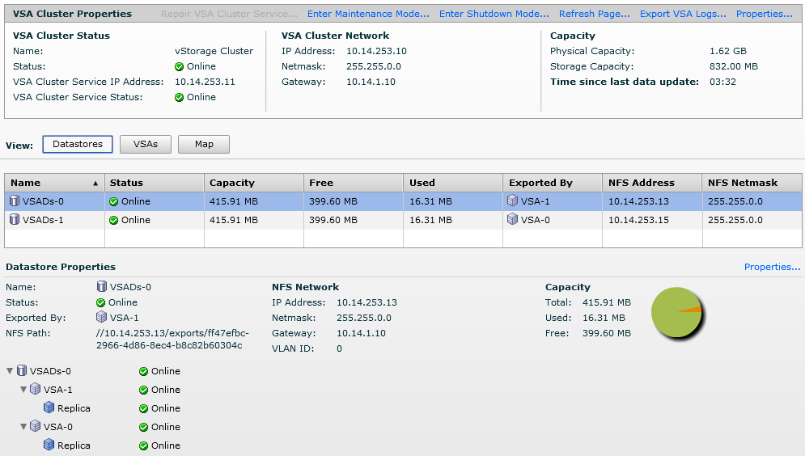The image size is (805, 456).
Task: Click the VSA-0 label in the tree
Action: click(x=58, y=427)
